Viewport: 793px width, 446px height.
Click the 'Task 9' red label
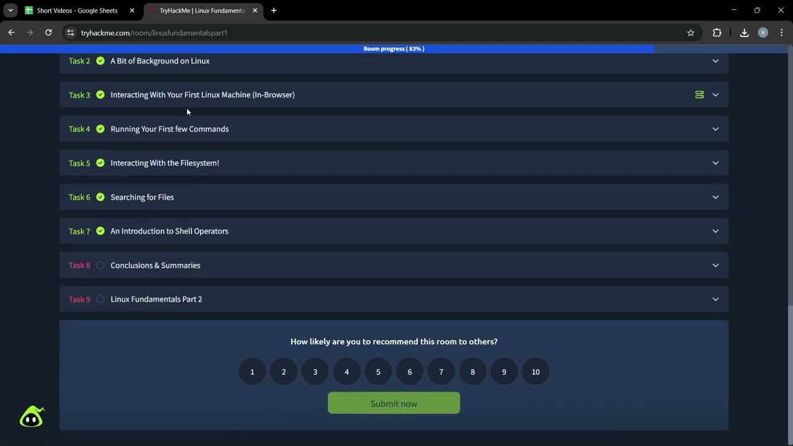pos(79,299)
